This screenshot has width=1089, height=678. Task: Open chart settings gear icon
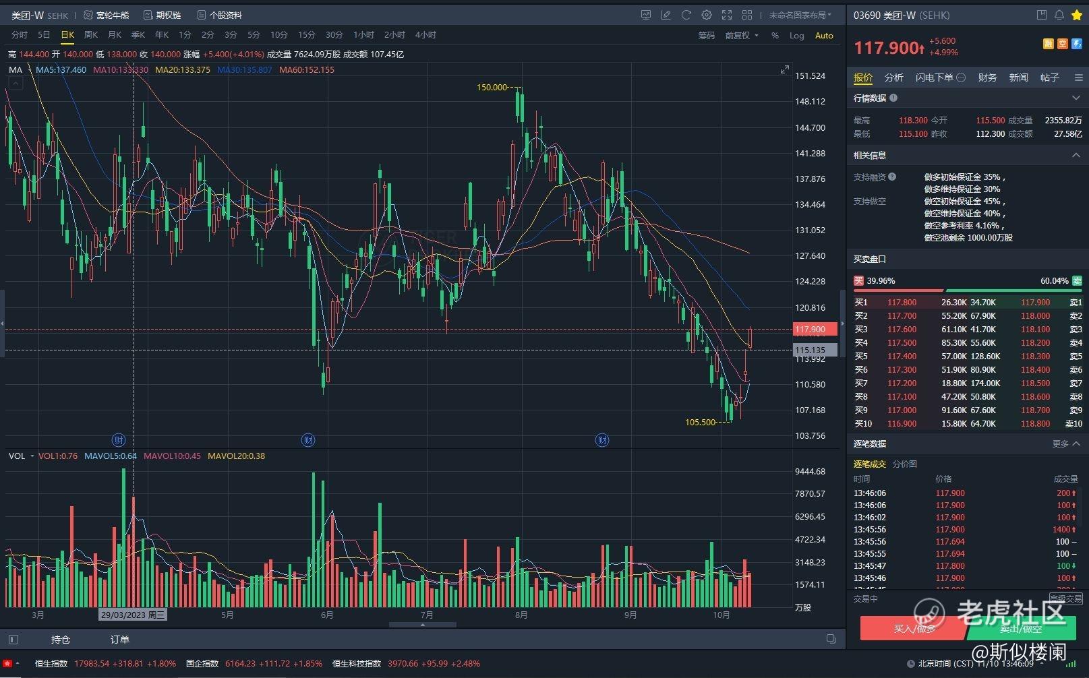click(707, 15)
